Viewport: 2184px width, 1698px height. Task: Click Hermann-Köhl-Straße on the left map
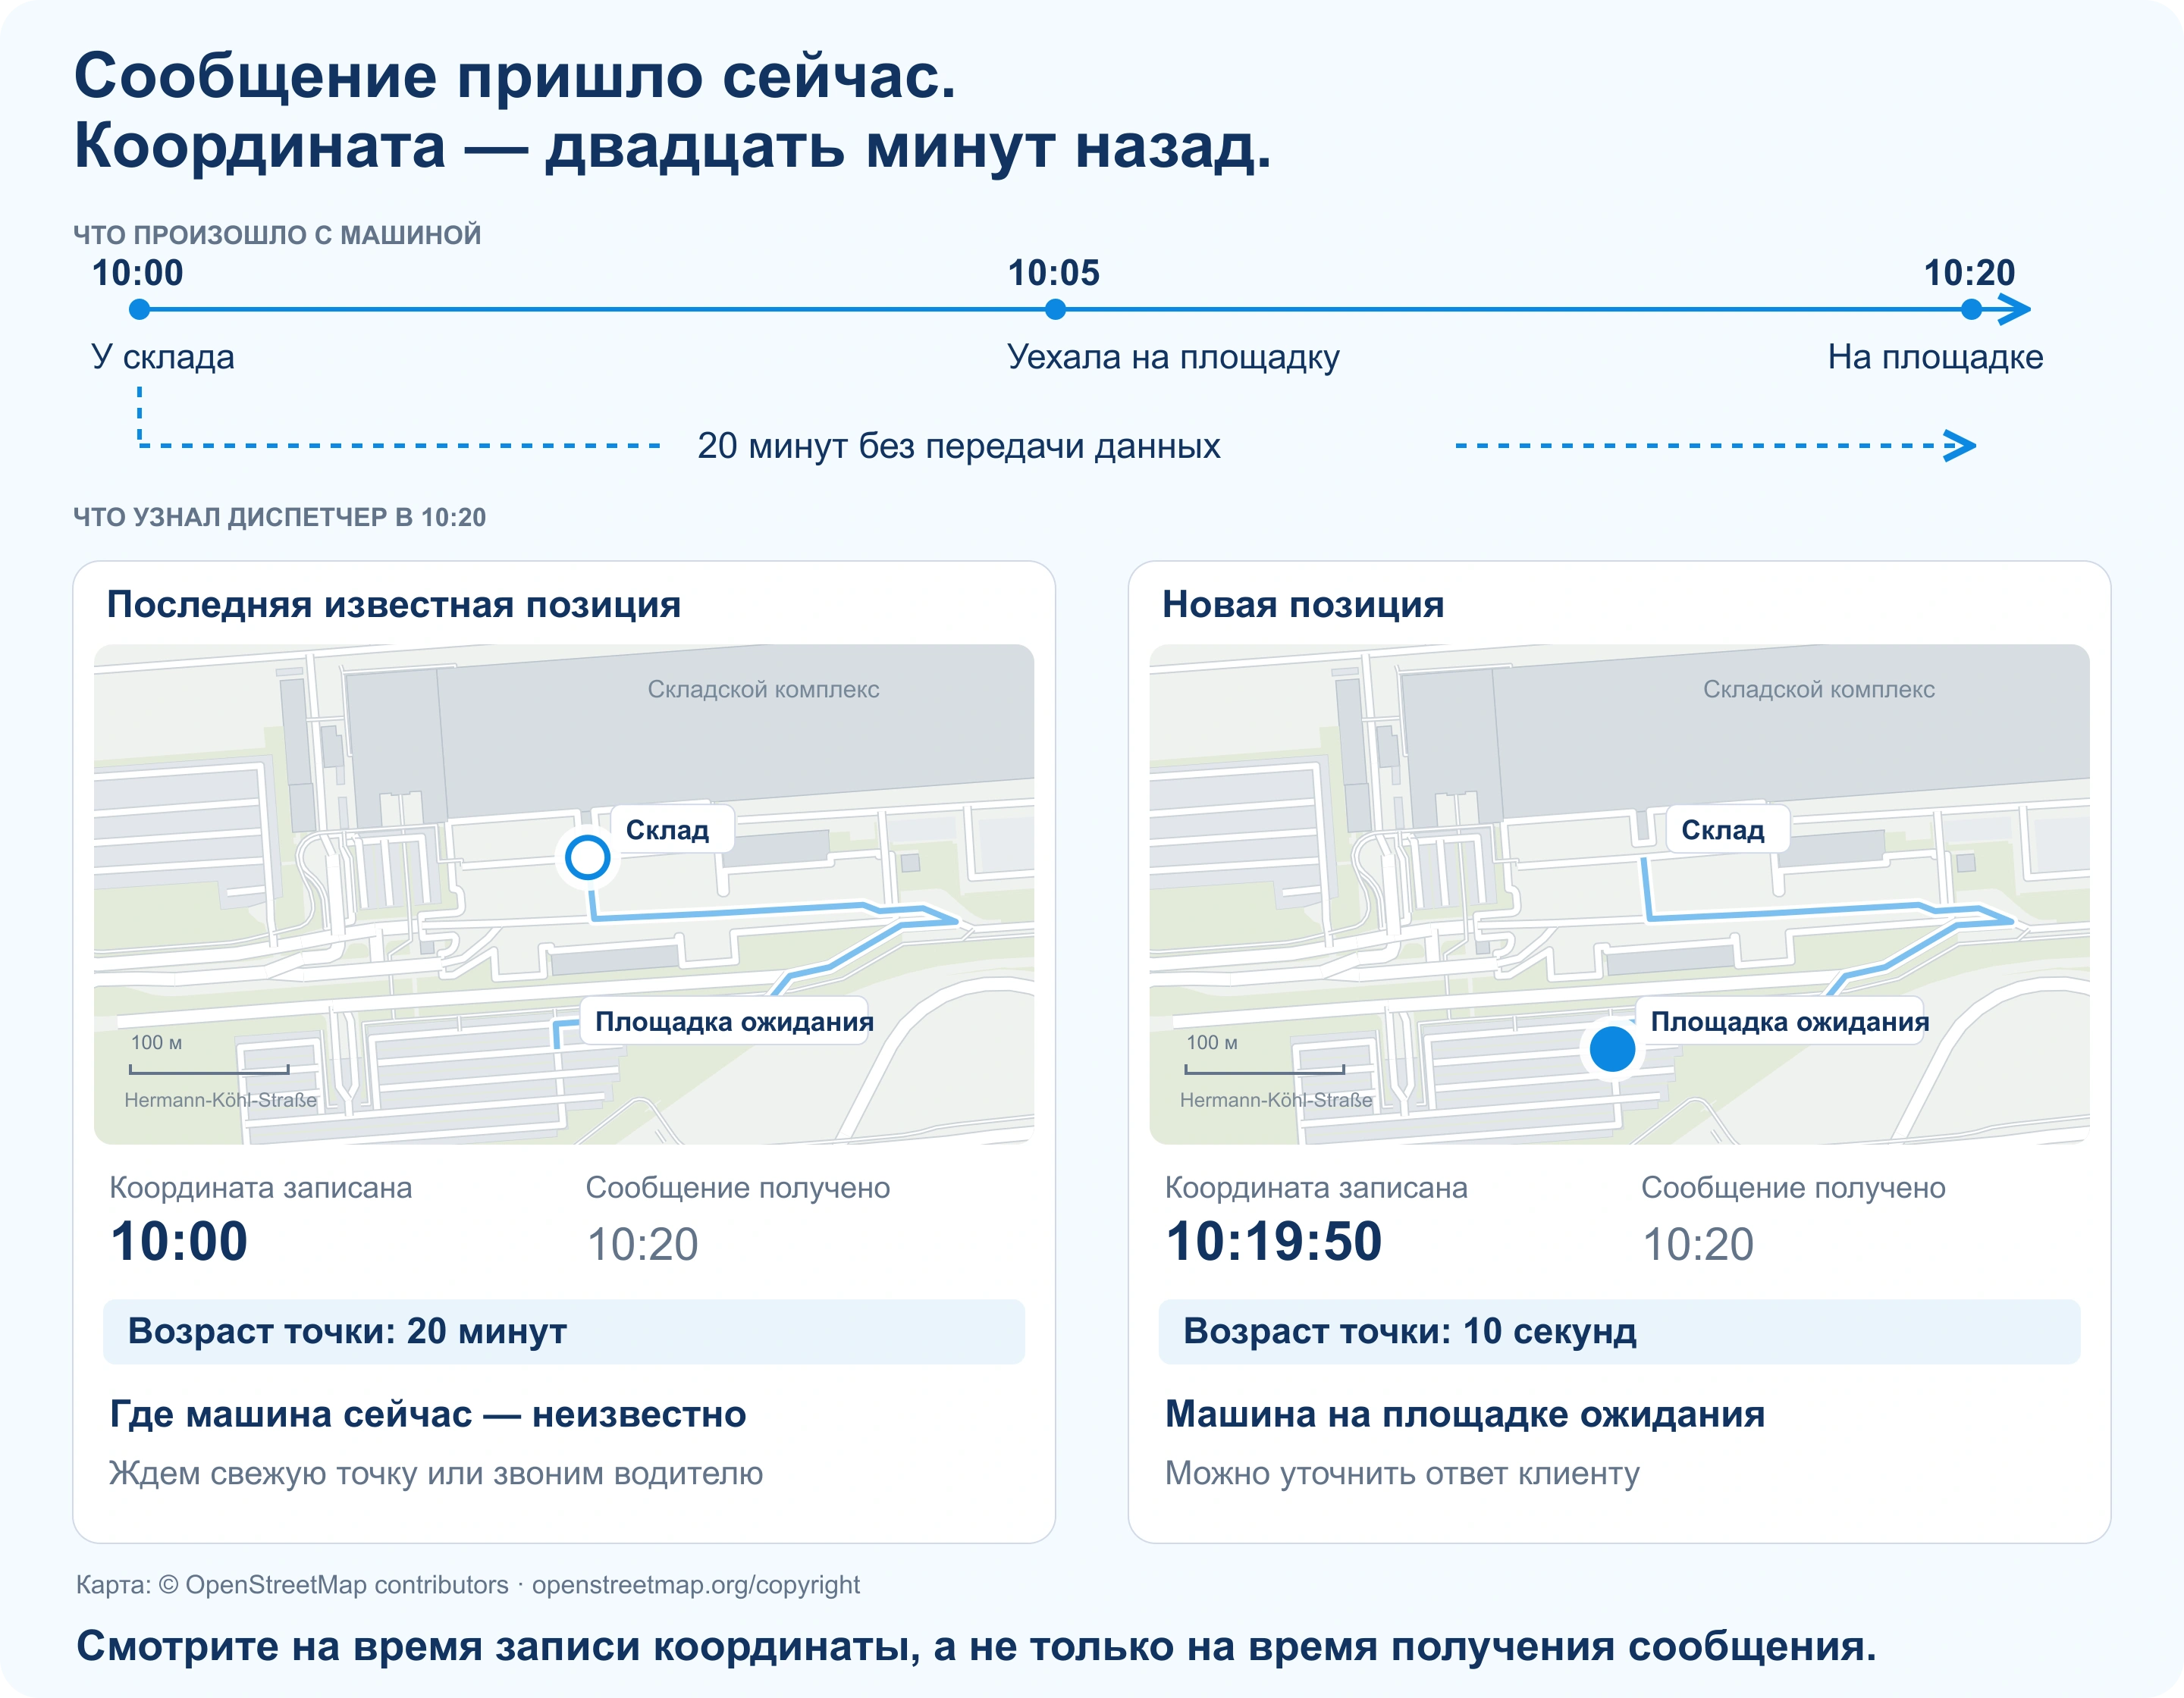click(x=220, y=1101)
